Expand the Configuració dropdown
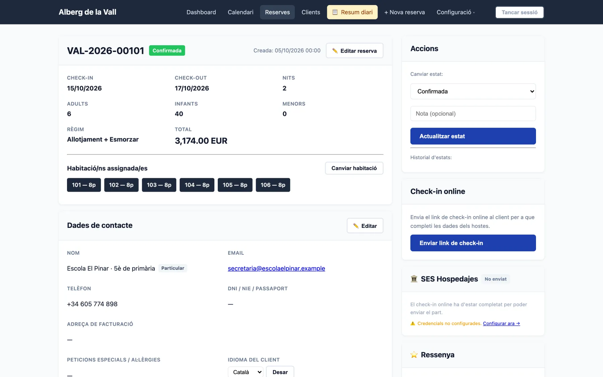Image resolution: width=603 pixels, height=377 pixels. pyautogui.click(x=456, y=12)
